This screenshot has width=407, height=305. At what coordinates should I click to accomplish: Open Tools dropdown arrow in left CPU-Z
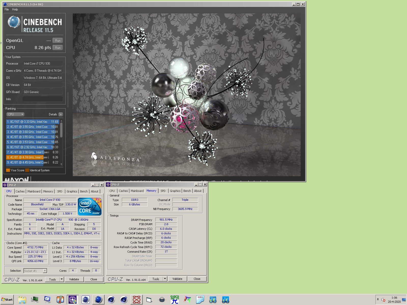click(62, 279)
